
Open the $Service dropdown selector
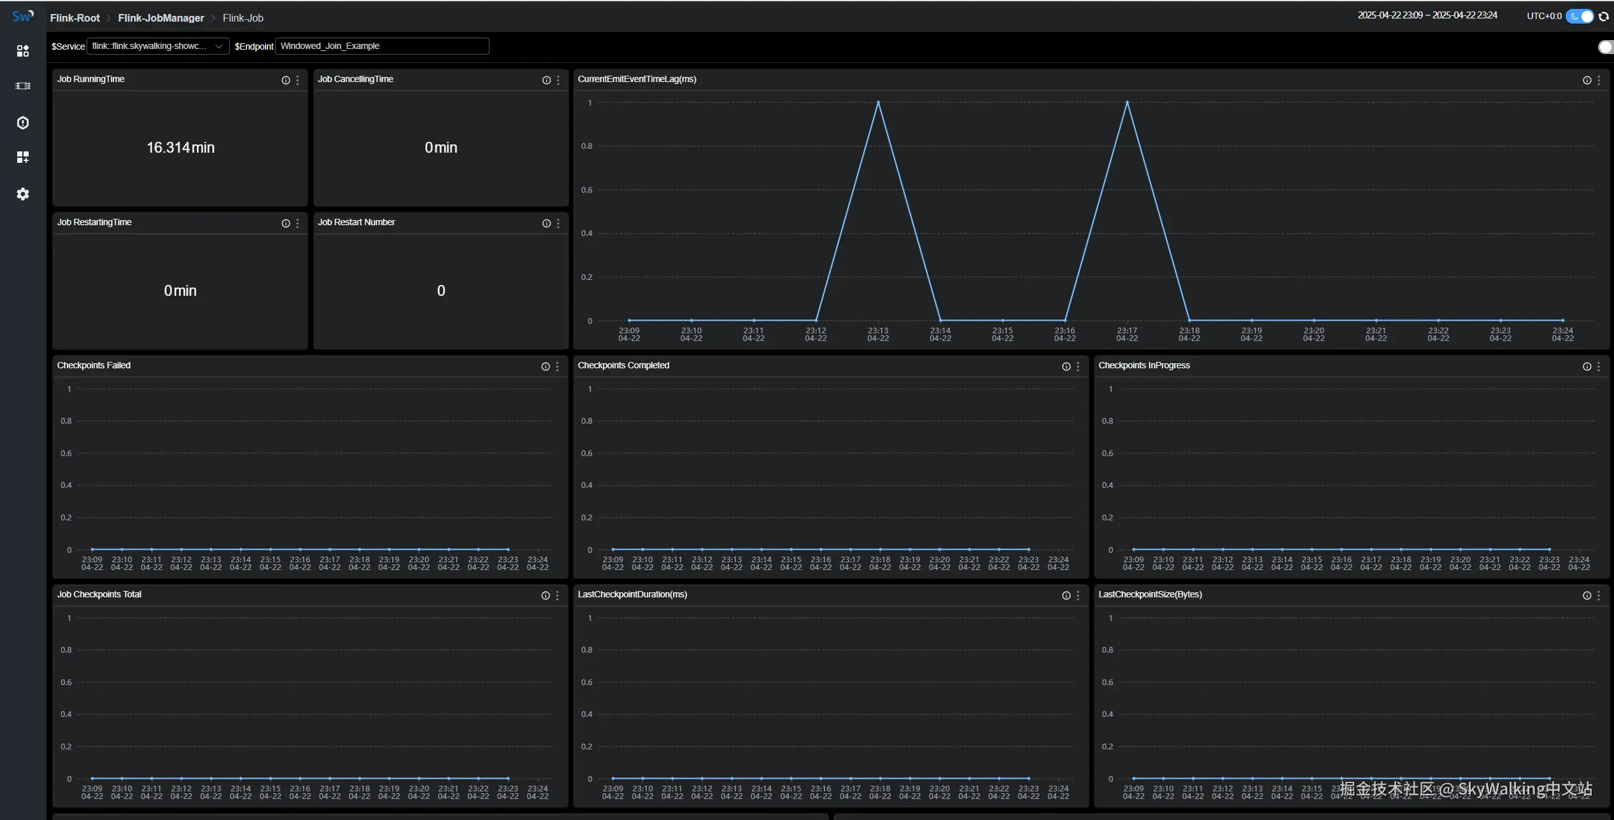coord(157,46)
